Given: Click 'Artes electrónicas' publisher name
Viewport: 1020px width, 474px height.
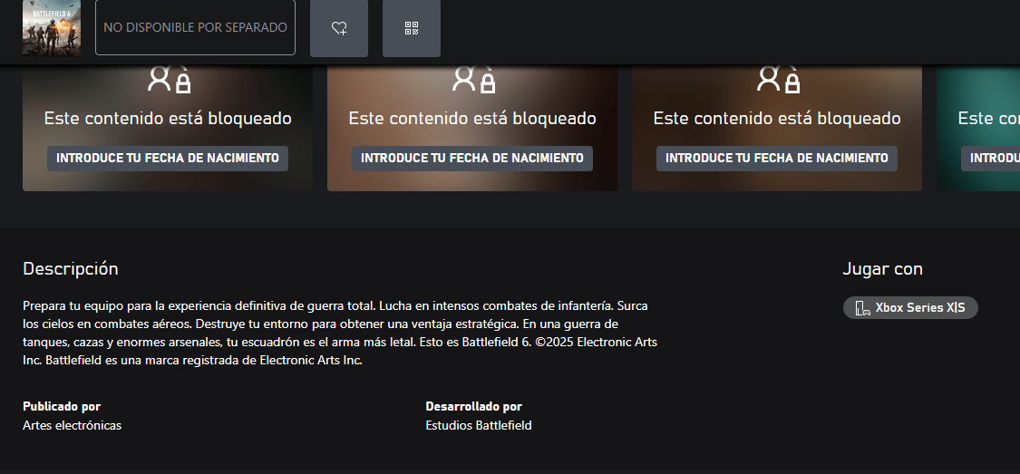Looking at the screenshot, I should click(73, 425).
